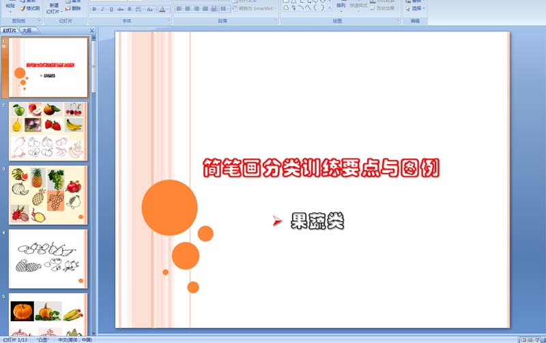This screenshot has height=343, width=546.
Task: Toggle Underline text formatting
Action: [x=112, y=10]
